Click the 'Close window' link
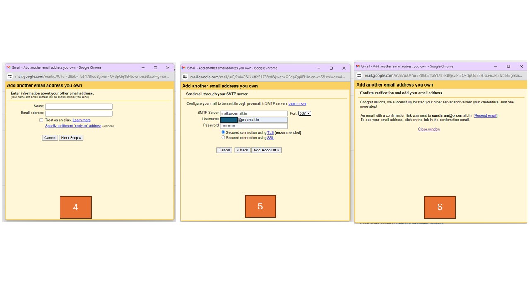Screen dimensions: 530x298 [429, 130]
